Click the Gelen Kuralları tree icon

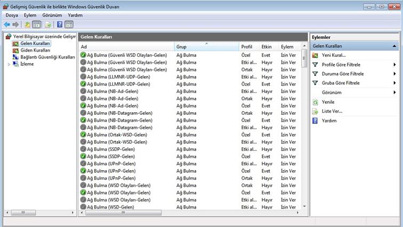[15, 44]
